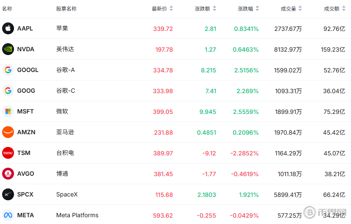Viewport: 351px width, 224px height.
Task: Click the GOOGL percentage 2.5156%
Action: click(246, 70)
